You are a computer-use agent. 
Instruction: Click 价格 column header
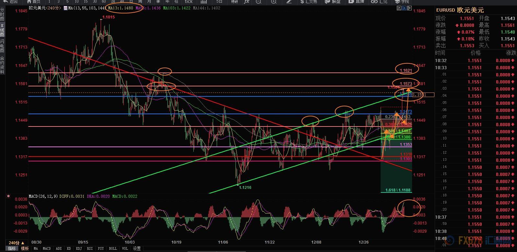(x=476, y=53)
